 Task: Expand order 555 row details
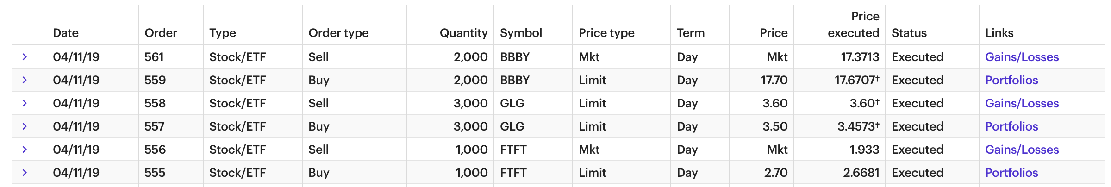coord(25,173)
